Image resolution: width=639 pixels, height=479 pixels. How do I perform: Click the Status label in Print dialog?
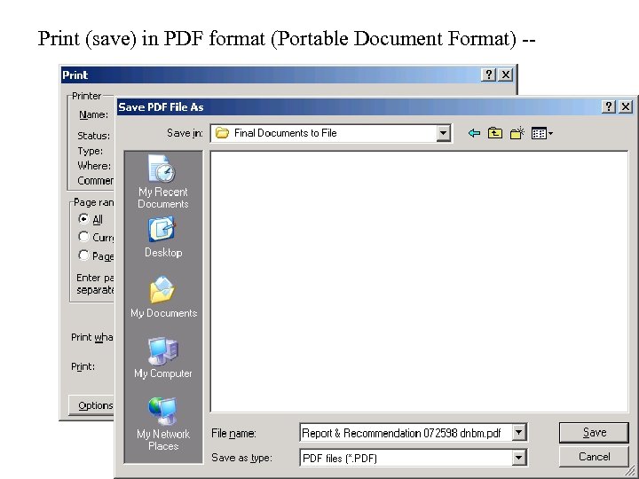point(94,136)
